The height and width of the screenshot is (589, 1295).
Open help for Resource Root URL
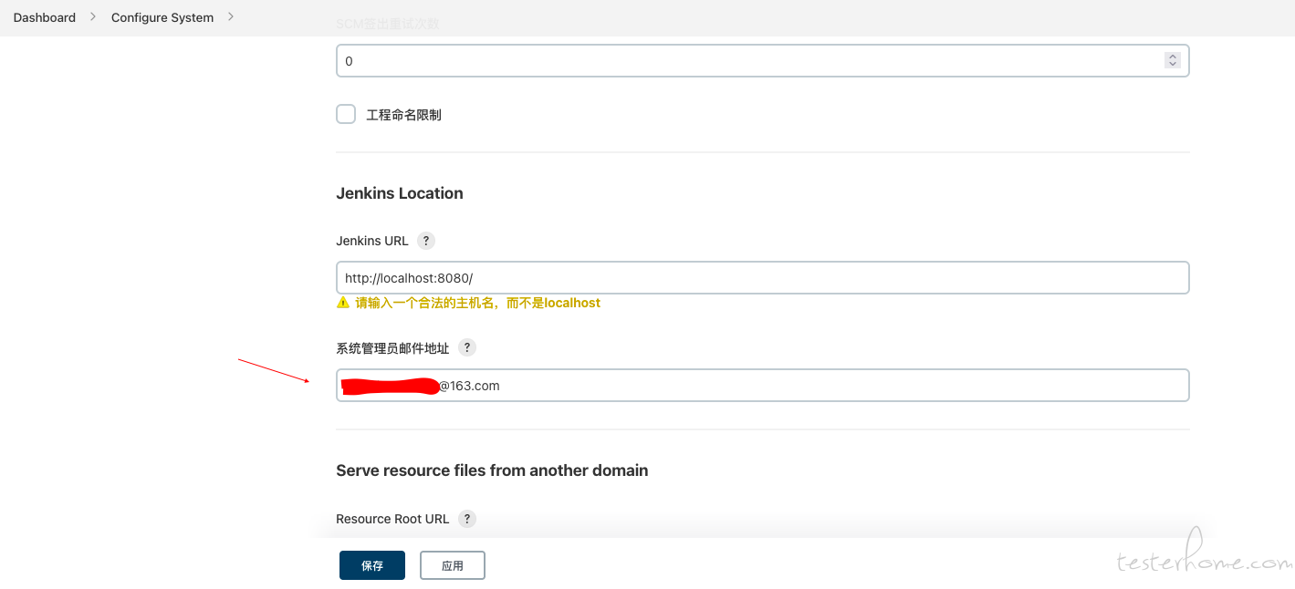point(467,519)
